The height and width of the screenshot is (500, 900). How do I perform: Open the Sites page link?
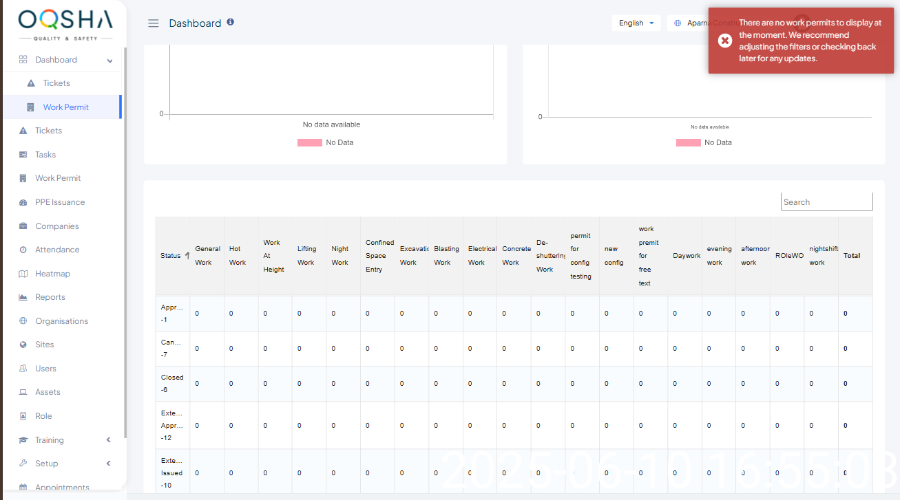click(44, 345)
